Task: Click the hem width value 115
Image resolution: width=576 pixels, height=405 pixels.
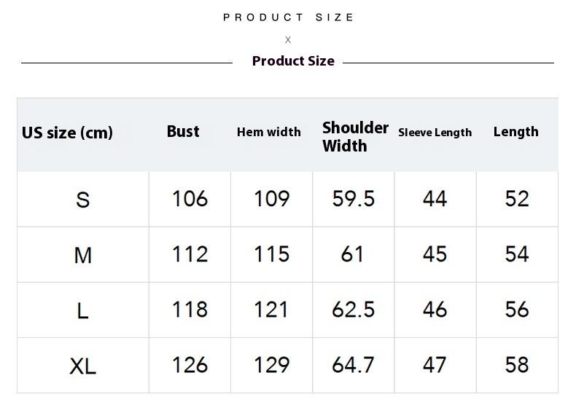Action: click(271, 254)
